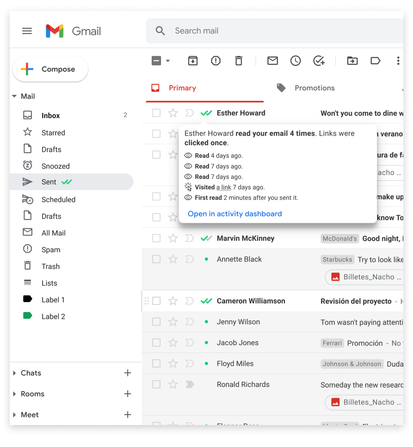
Task: Open the main hamburger menu
Action: 27,31
